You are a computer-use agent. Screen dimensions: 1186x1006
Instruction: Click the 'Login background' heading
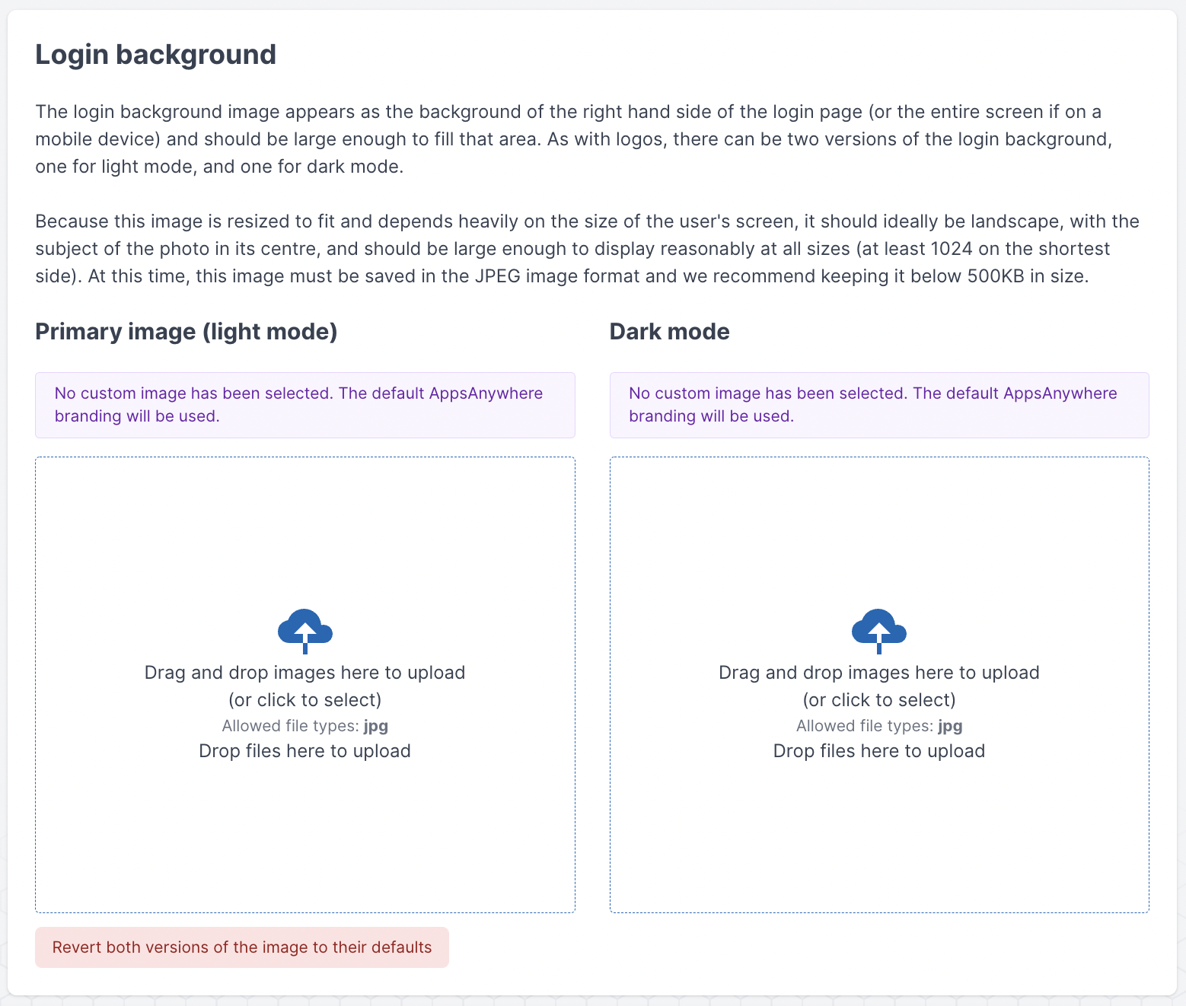point(155,55)
